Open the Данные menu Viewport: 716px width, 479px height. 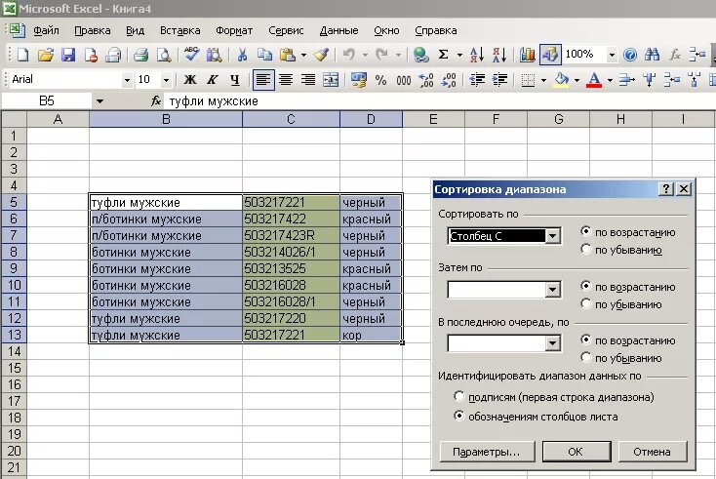click(338, 30)
